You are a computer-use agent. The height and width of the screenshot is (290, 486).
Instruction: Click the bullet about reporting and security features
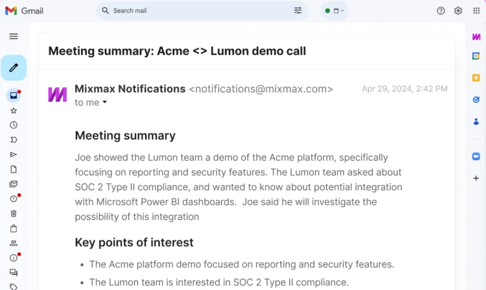(x=242, y=264)
